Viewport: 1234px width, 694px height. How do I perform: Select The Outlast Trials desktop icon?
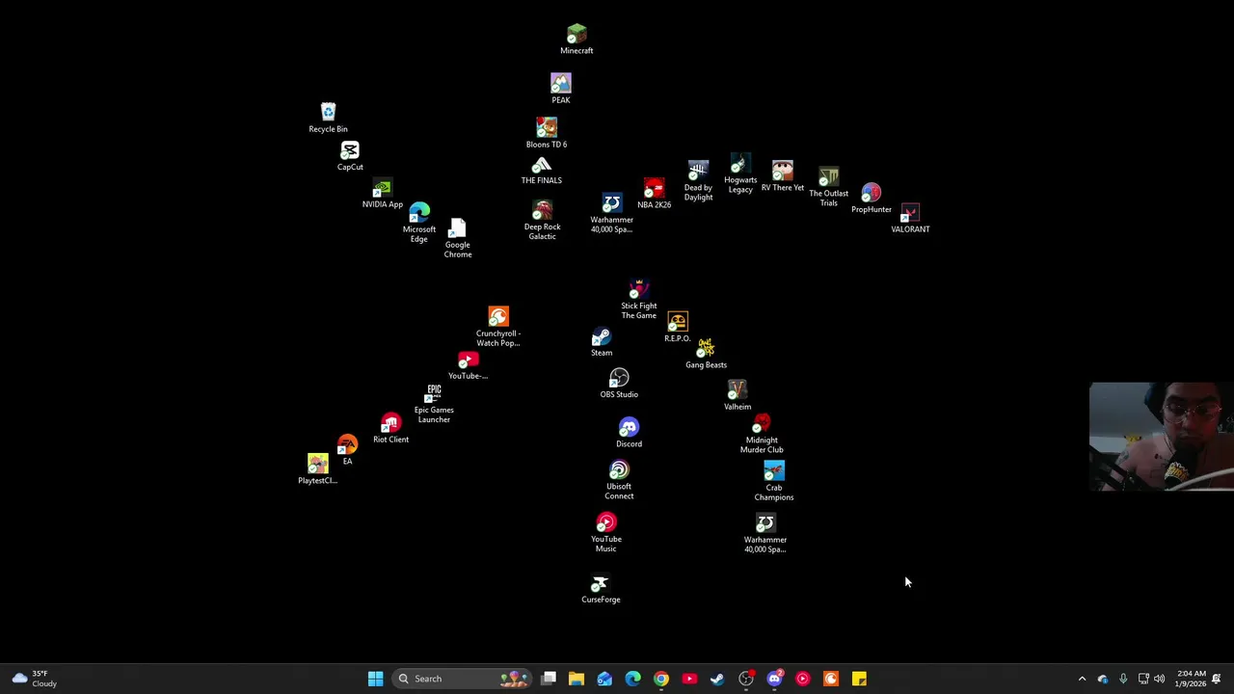(829, 187)
